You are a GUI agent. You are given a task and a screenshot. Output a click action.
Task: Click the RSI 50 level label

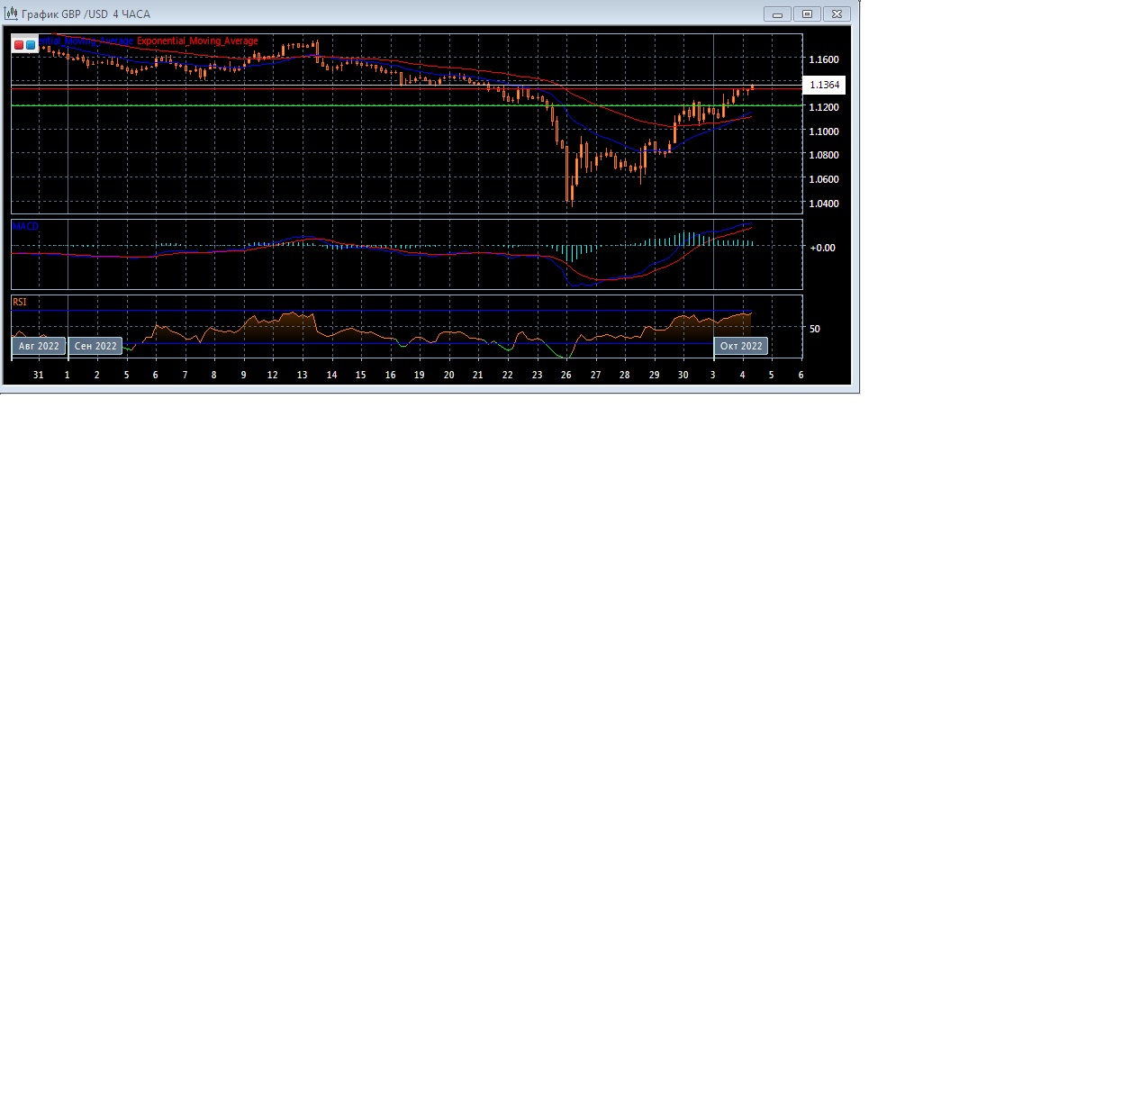pyautogui.click(x=815, y=329)
